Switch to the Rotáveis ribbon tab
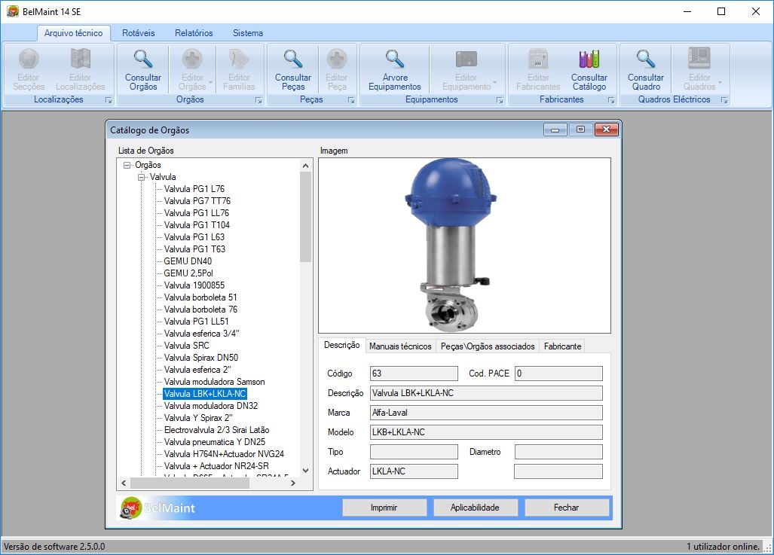 point(139,33)
